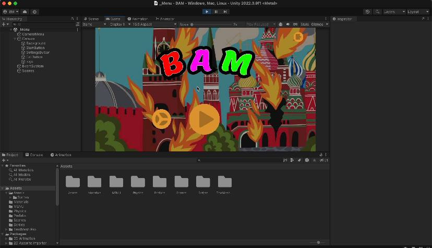Image resolution: width=432 pixels, height=248 pixels.
Task: Open the Game view mode dropdown
Action: (x=94, y=24)
